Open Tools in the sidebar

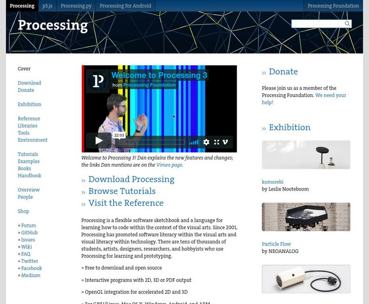[23, 133]
